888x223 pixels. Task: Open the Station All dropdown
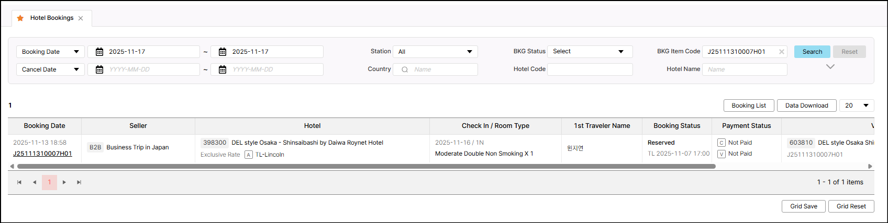(435, 52)
